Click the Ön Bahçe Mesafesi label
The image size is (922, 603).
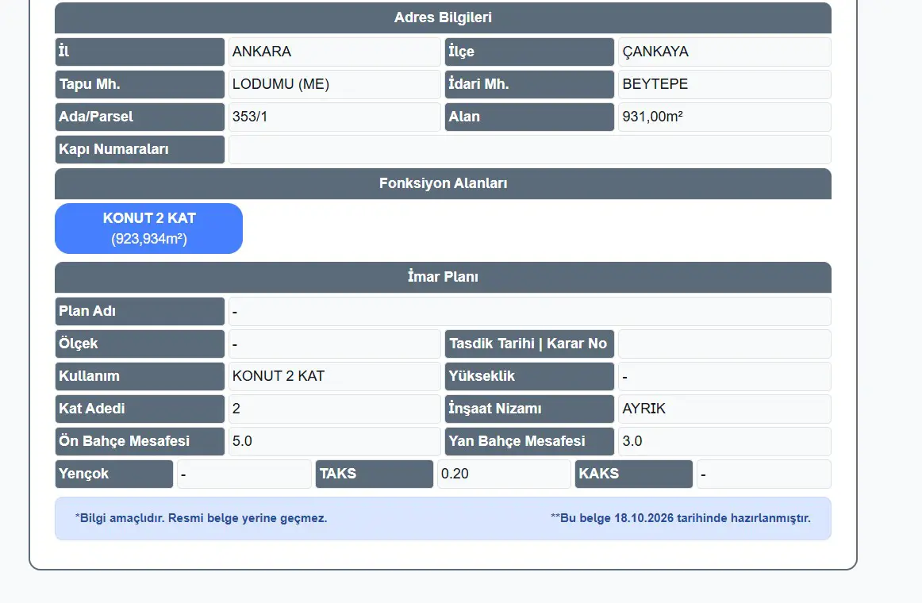(140, 441)
